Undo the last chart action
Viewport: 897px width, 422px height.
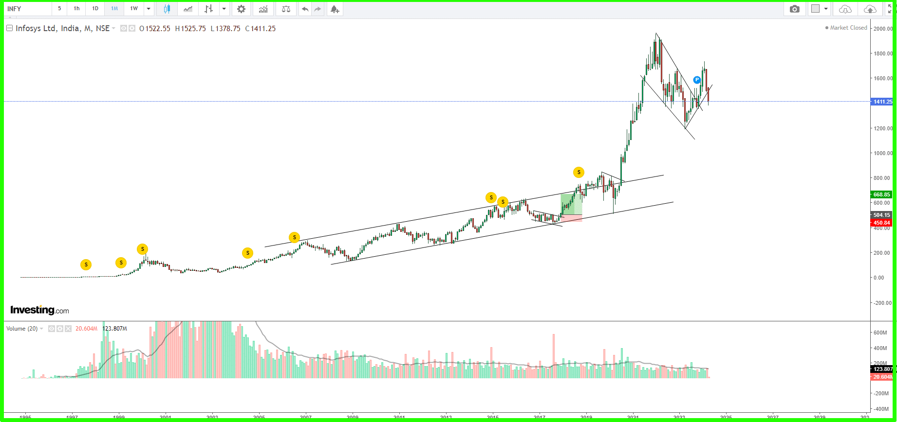click(305, 9)
